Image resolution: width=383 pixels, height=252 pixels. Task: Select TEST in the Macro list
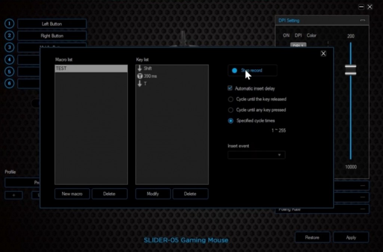pos(91,69)
